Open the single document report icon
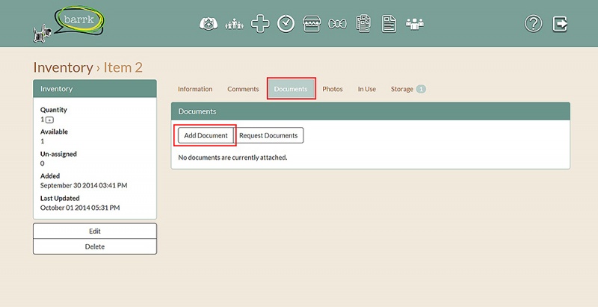 (389, 24)
